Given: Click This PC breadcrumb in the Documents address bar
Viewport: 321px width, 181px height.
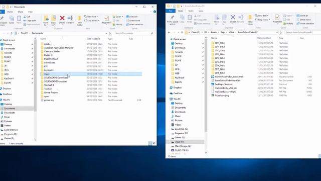Looking at the screenshot, I should [x=24, y=33].
